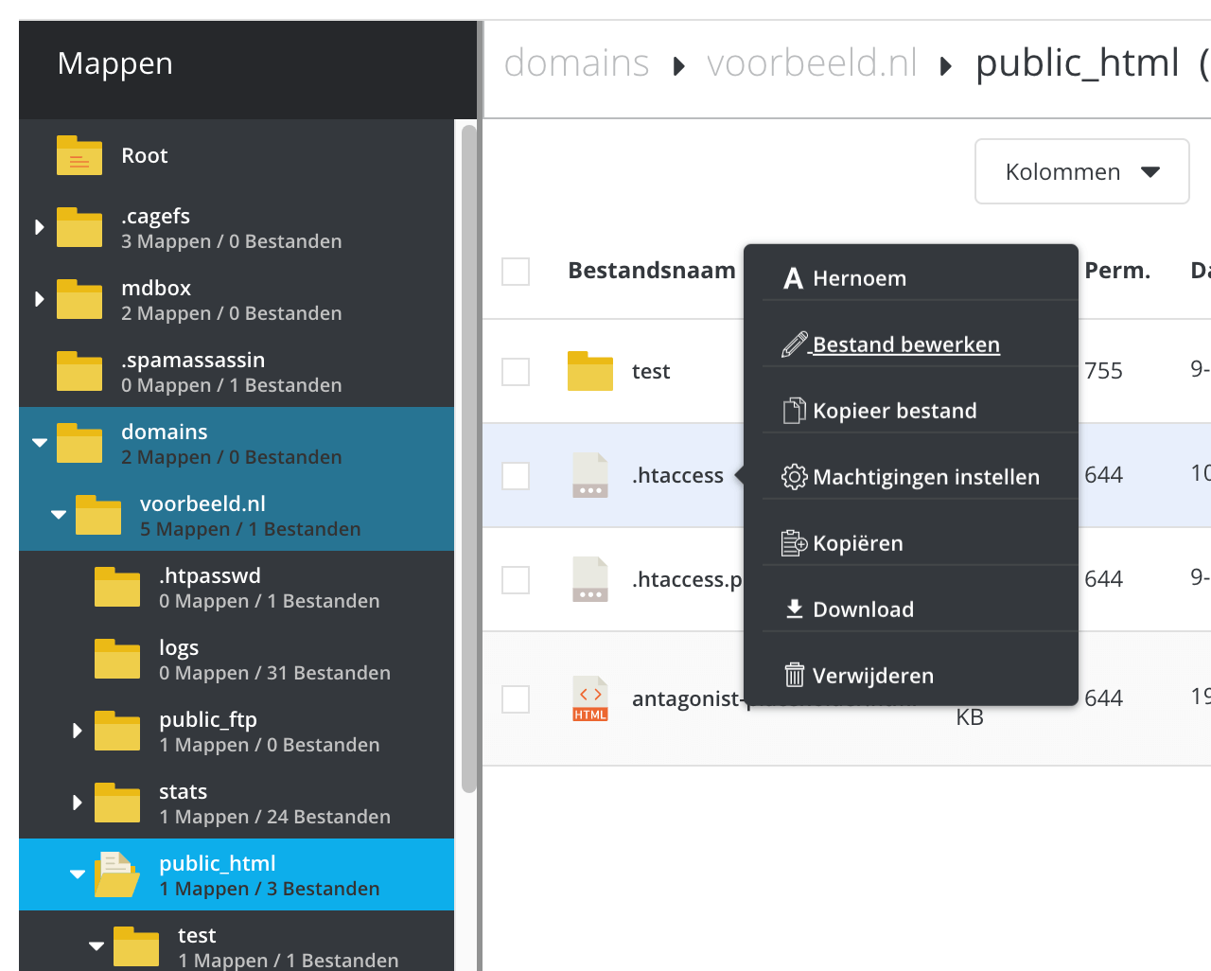
Task: Click the trash can icon for Verwijderen
Action: click(794, 675)
